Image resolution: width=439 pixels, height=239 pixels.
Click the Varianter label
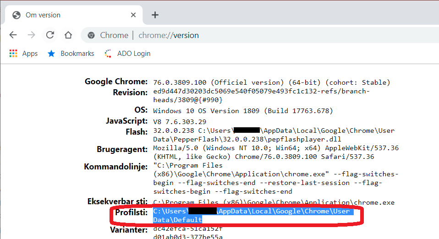pyautogui.click(x=129, y=230)
